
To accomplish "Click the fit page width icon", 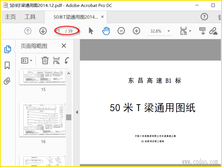I will pos(183,31).
